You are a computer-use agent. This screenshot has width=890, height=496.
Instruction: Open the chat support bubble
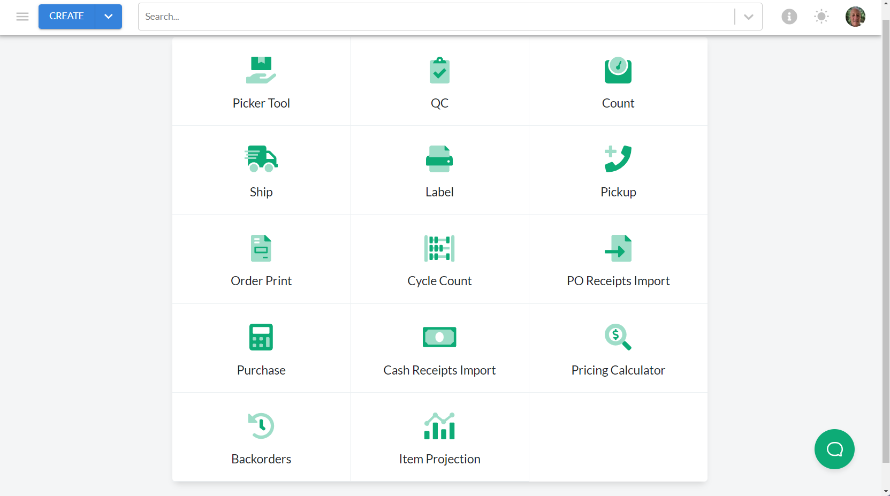click(834, 449)
